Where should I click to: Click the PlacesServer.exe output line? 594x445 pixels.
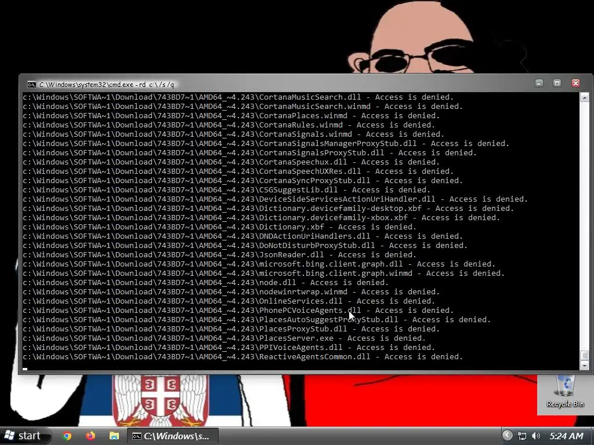(224, 338)
